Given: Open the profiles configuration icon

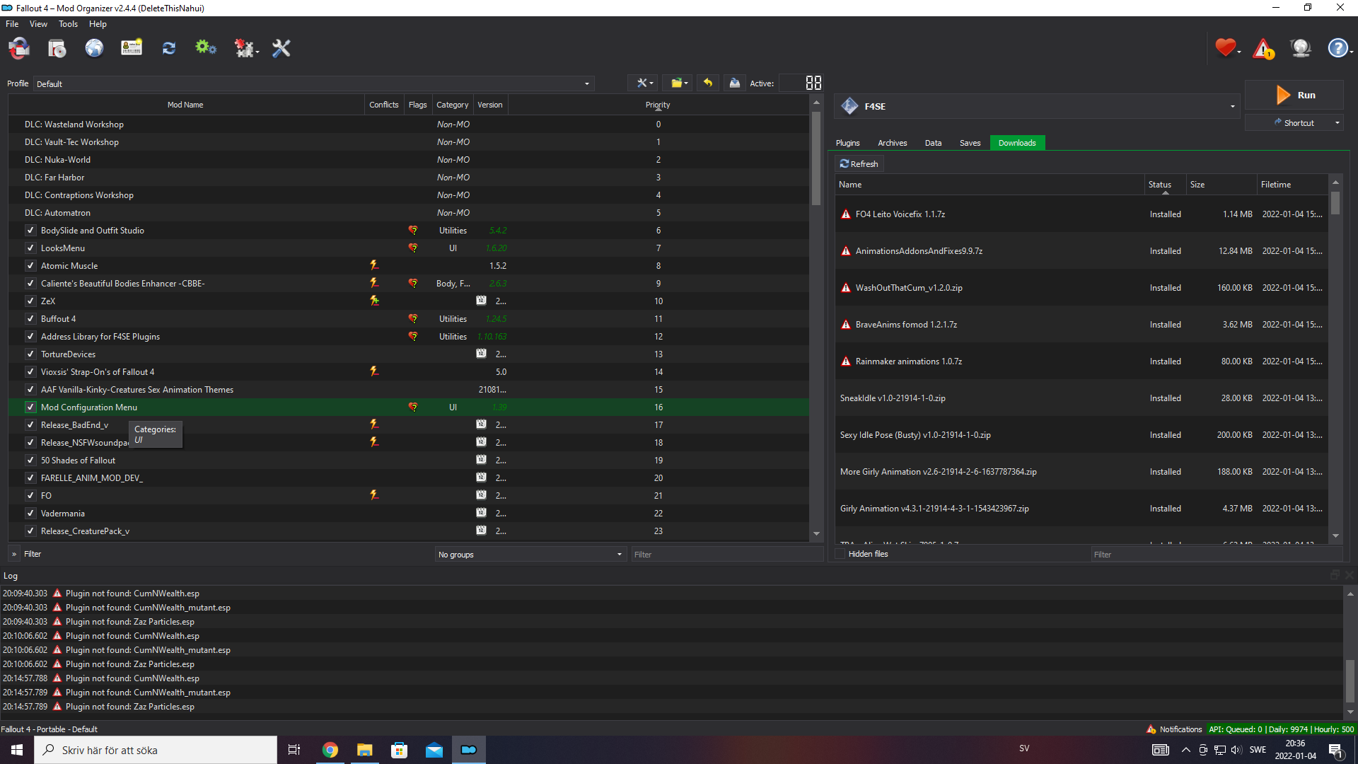Looking at the screenshot, I should tap(132, 48).
